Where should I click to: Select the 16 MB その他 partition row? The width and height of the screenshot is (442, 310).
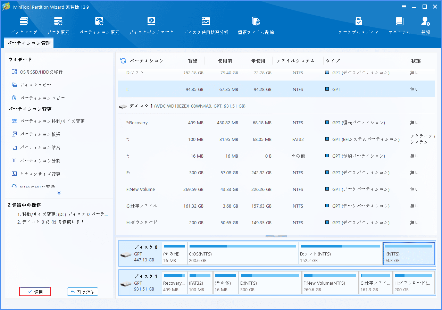276,156
